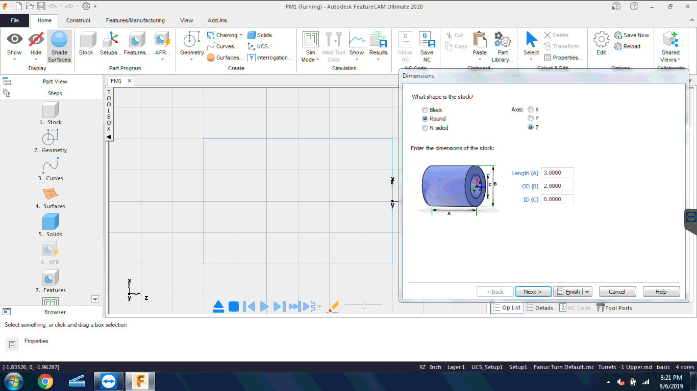The width and height of the screenshot is (697, 391).
Task: Stop the simulation with the square button
Action: (x=234, y=306)
